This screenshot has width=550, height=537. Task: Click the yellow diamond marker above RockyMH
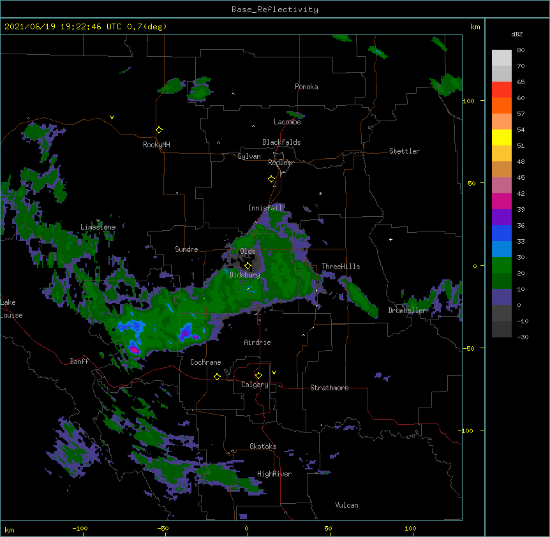click(x=159, y=130)
